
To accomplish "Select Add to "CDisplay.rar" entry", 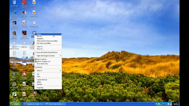I will click(48, 62).
